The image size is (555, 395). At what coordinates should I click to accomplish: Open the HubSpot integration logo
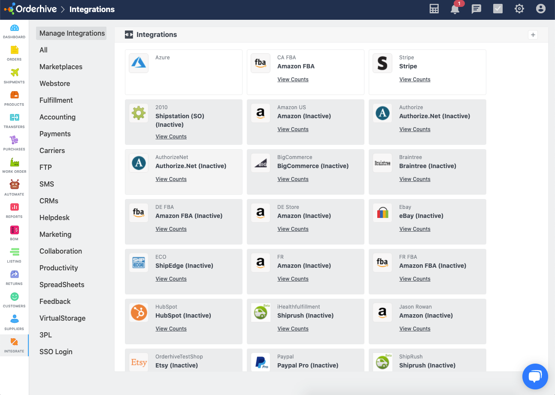pos(139,312)
